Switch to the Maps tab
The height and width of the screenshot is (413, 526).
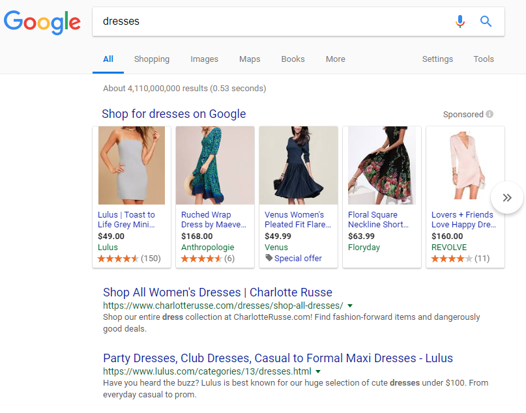250,59
